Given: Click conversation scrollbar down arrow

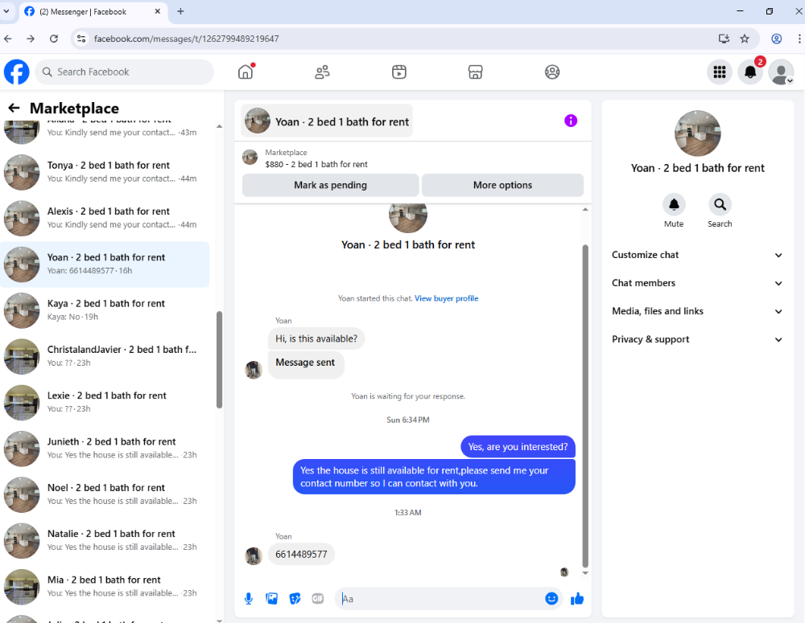Looking at the screenshot, I should pos(585,572).
